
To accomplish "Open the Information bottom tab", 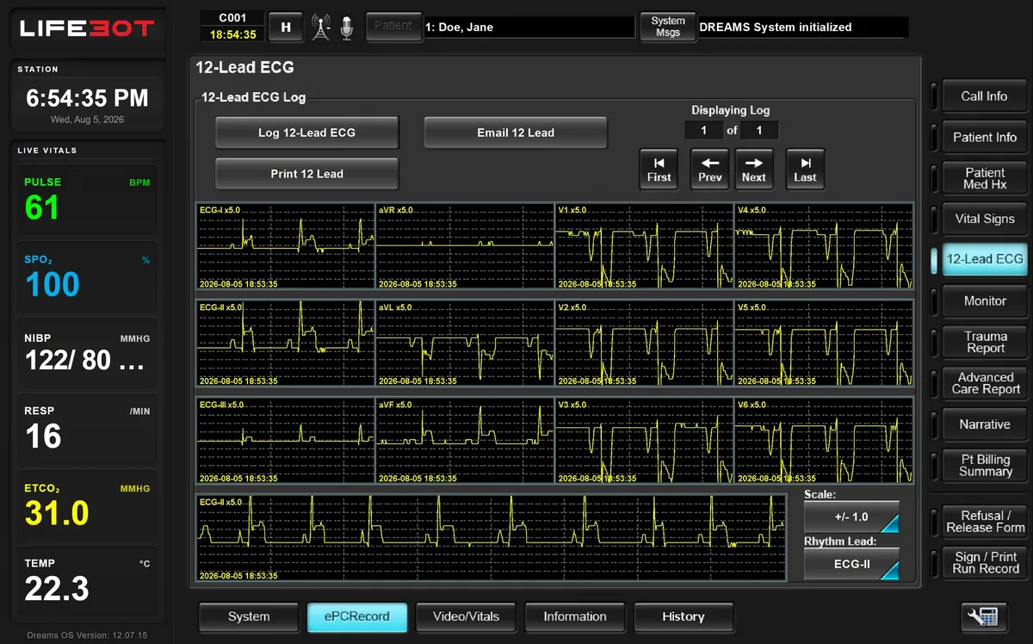I will [x=575, y=616].
